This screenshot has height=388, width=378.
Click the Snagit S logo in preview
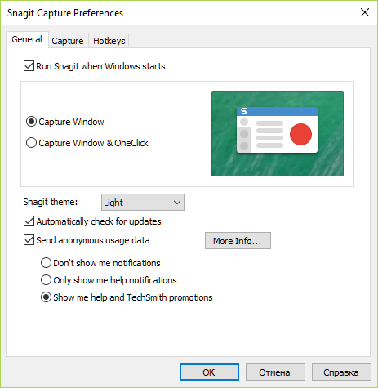point(243,111)
